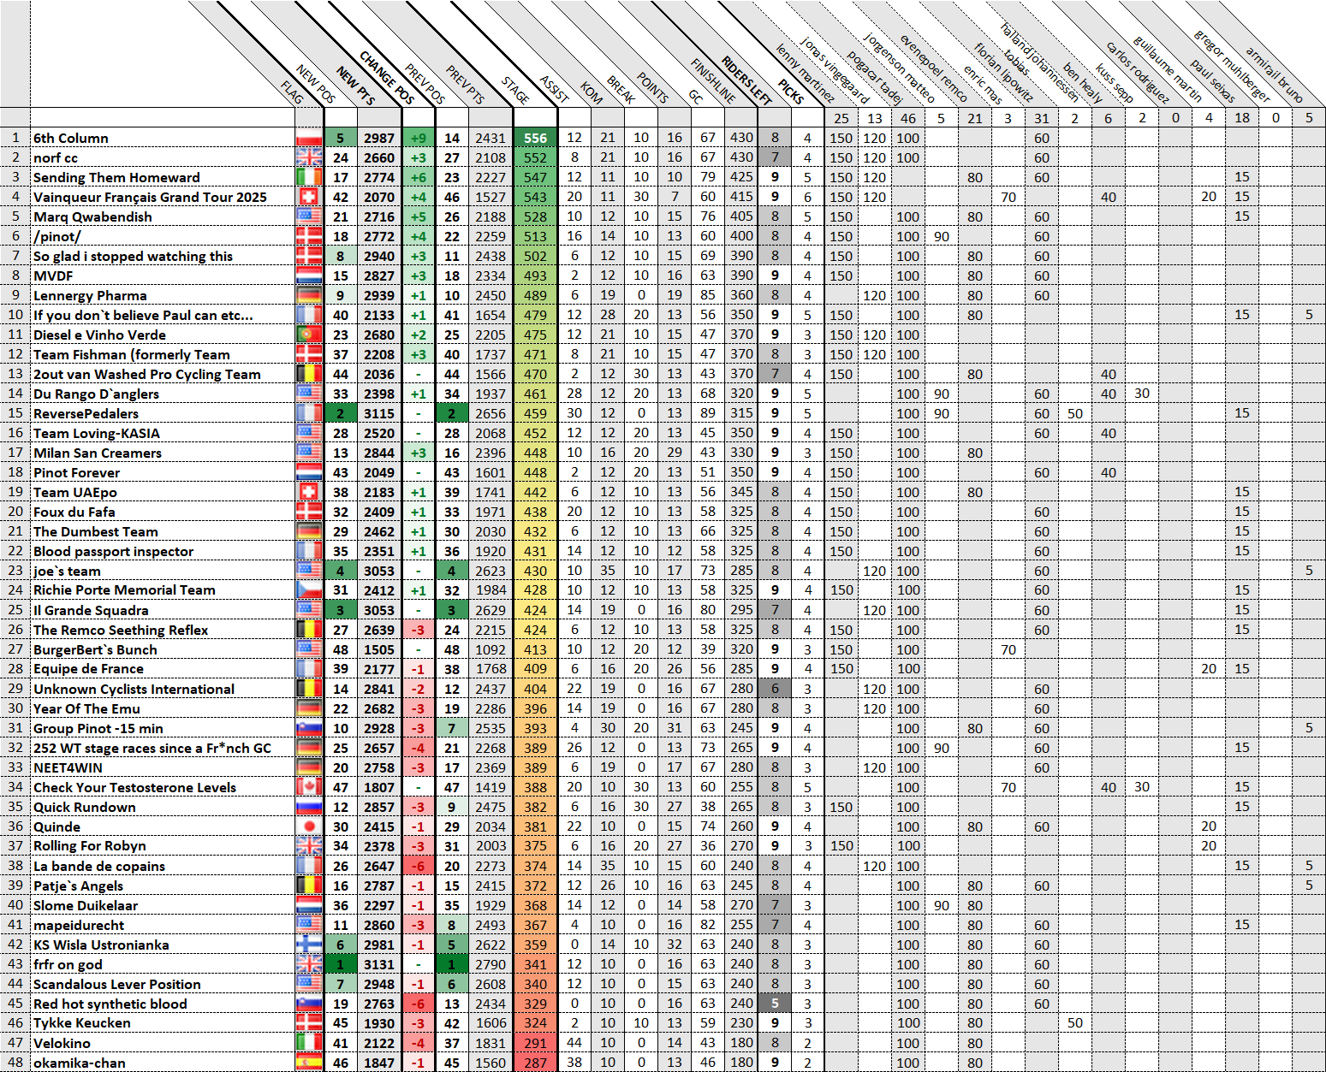
Task: Select the team name Scandalous Lever Position
Action: tap(116, 984)
